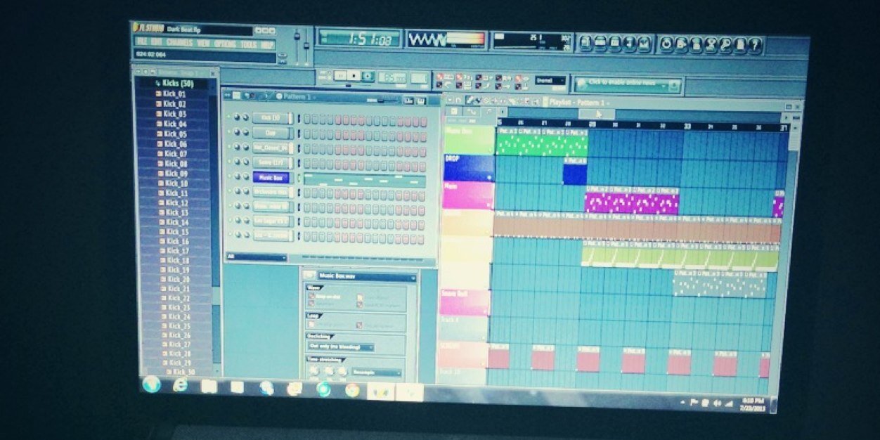The image size is (880, 440).
Task: Open the HELP menu
Action: point(267,44)
